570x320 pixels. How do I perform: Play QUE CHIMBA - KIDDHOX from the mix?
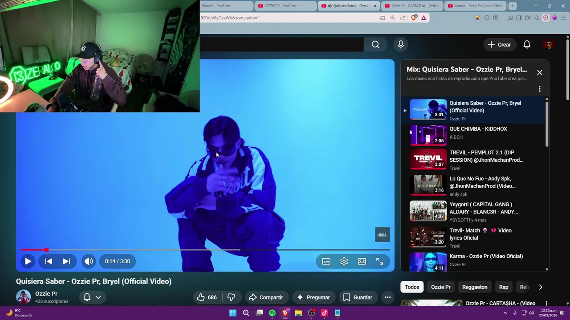[x=473, y=135]
